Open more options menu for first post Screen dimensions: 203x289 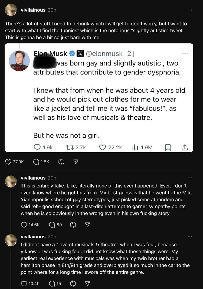coord(190,10)
